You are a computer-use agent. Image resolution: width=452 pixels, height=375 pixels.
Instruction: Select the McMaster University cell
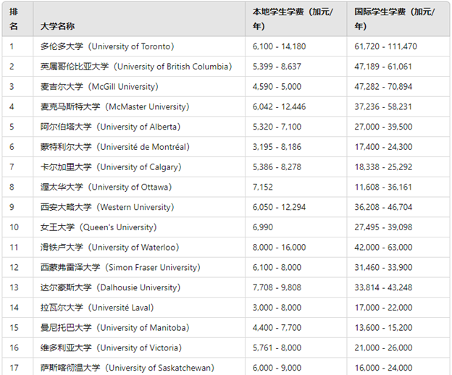(x=139, y=106)
